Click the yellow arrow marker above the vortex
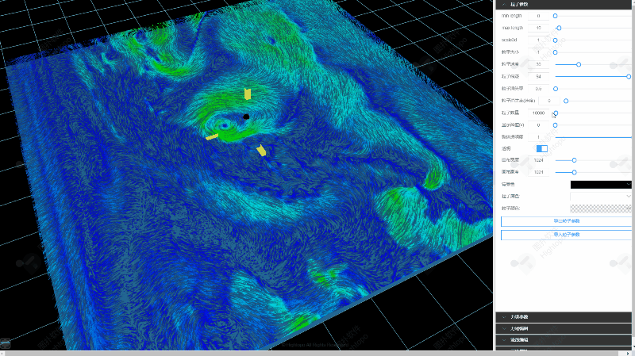 tap(248, 94)
